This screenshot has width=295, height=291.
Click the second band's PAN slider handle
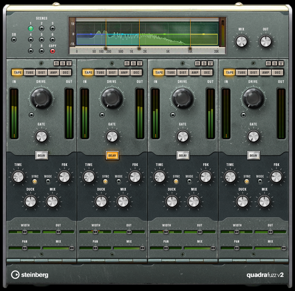[95, 248]
